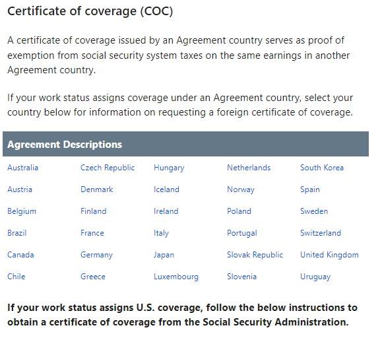Open the Denmark agreement link
The height and width of the screenshot is (338, 380).
[x=97, y=189]
